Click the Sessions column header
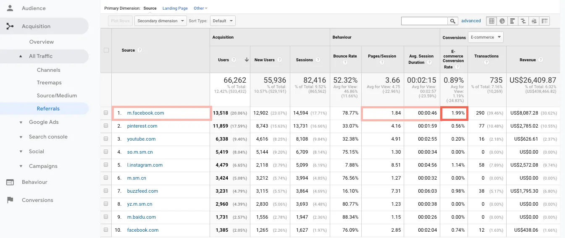 click(x=304, y=60)
